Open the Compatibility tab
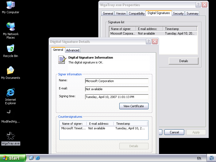 coord(137,13)
